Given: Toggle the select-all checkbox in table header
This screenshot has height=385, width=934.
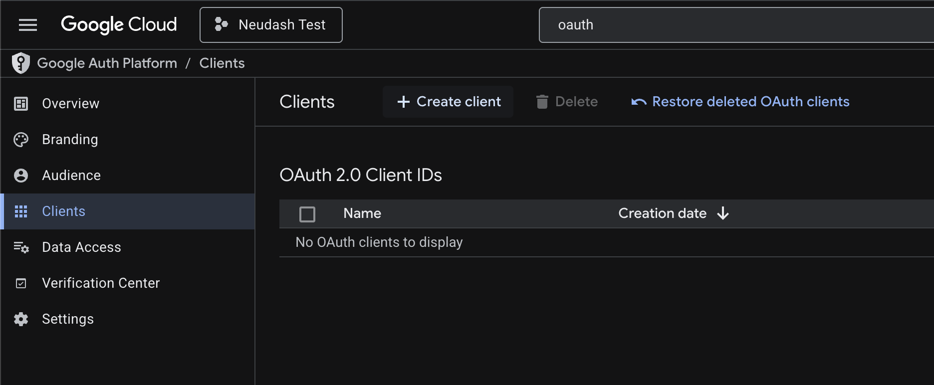Looking at the screenshot, I should (x=307, y=214).
